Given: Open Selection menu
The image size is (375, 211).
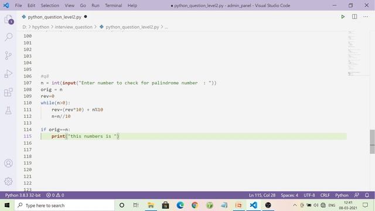Looking at the screenshot, I should 50,5.
